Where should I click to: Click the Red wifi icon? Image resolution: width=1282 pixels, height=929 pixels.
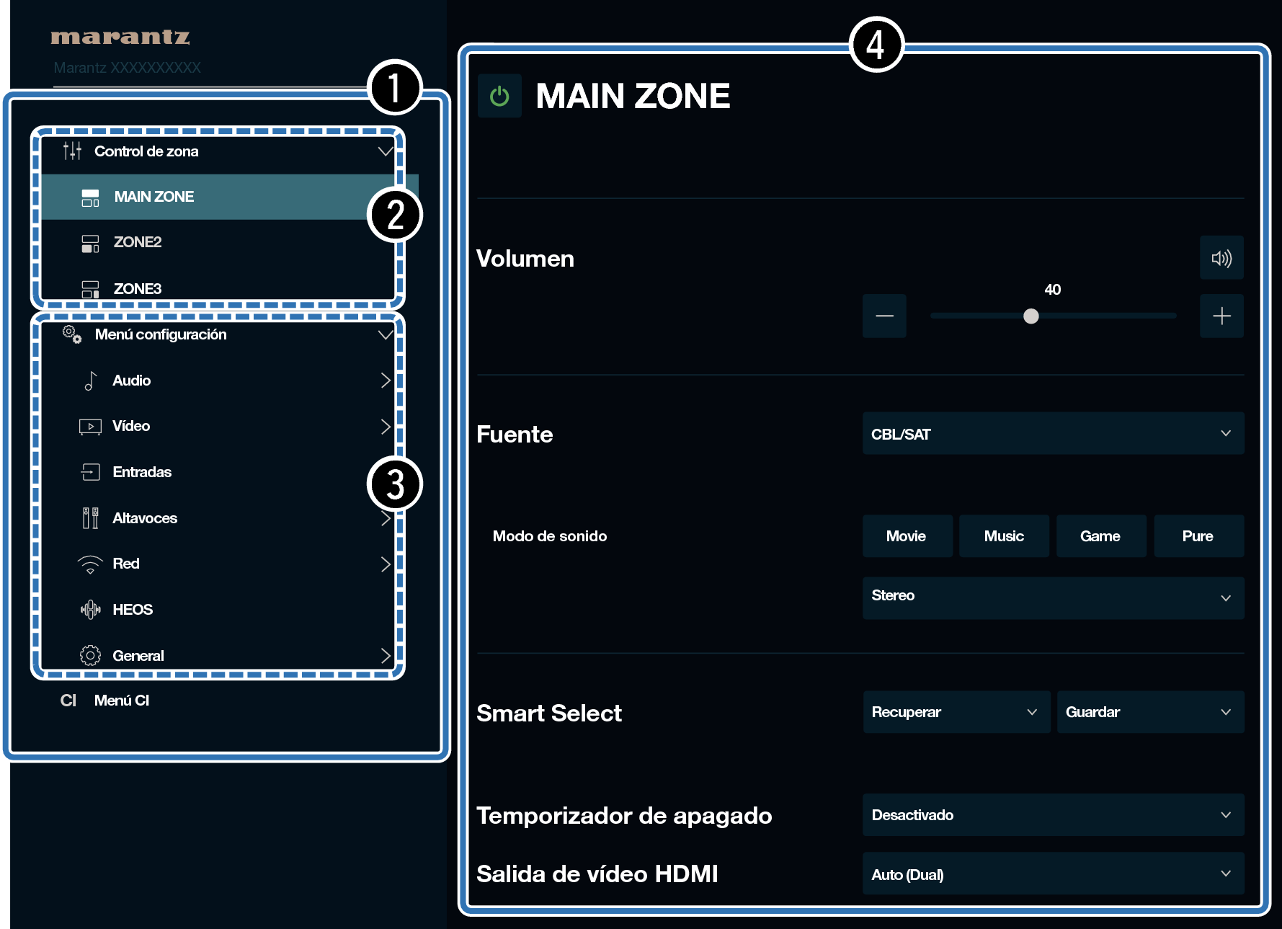(90, 564)
